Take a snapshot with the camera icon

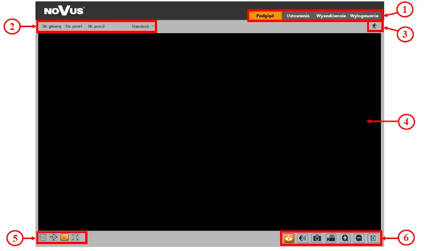(x=317, y=238)
